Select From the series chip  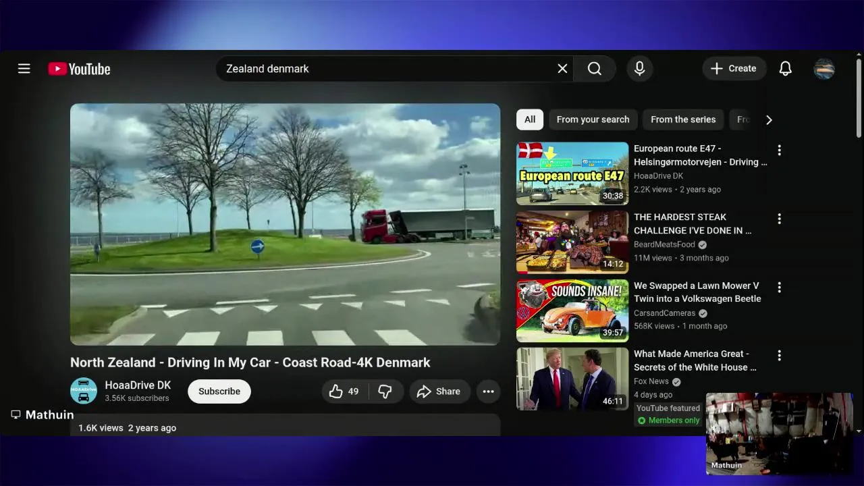683,119
